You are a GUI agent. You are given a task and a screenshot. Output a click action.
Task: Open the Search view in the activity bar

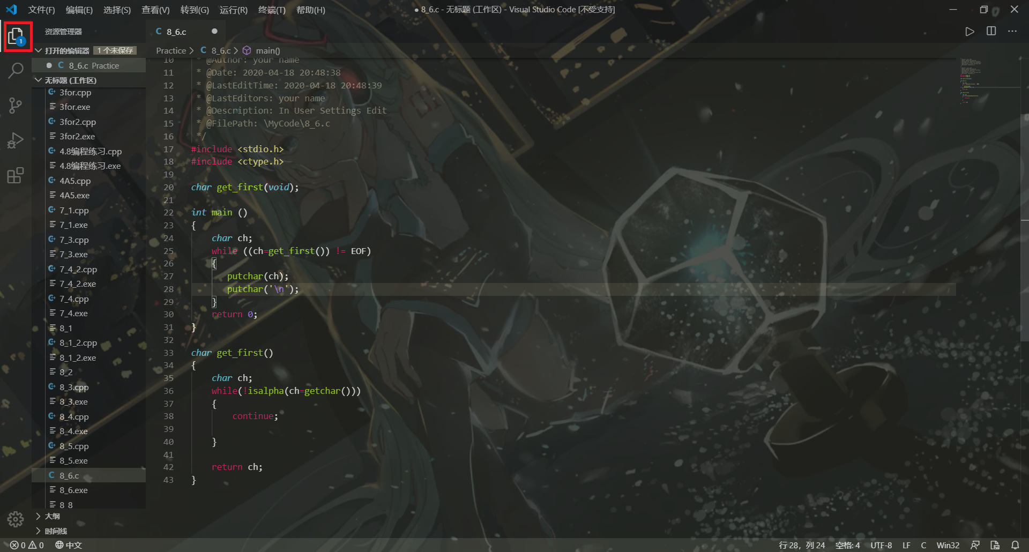(16, 70)
